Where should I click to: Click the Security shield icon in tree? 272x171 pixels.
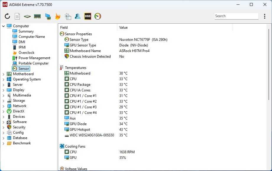pyautogui.click(x=9, y=127)
